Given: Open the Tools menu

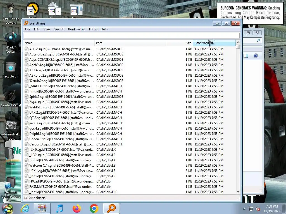Looking at the screenshot, I should tap(92, 29).
